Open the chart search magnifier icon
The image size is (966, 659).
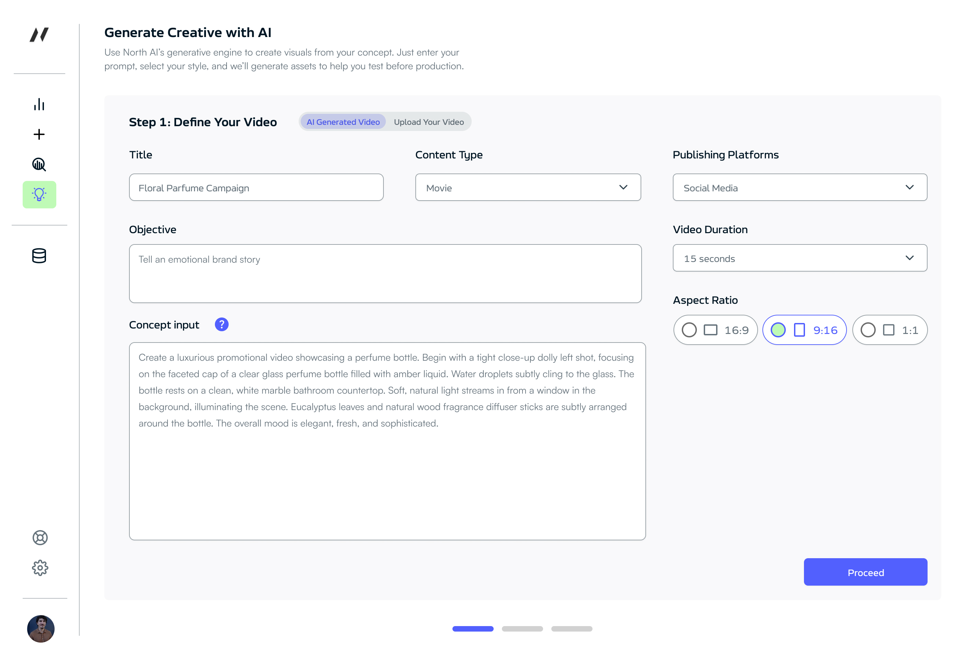tap(39, 165)
